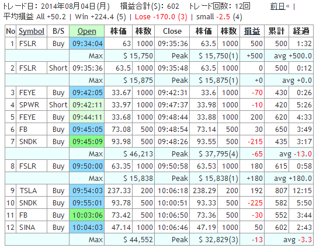This screenshot has height=248, width=316.
Task: Click the -215 loss value
Action: [x=255, y=142]
